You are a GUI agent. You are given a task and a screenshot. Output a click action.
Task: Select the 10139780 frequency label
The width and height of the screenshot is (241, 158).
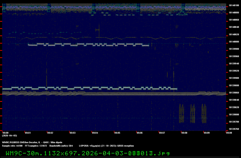[234, 122]
